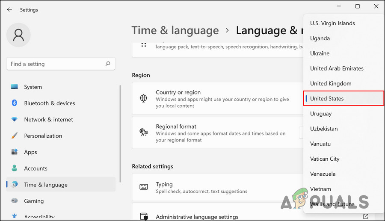Click Time & language breadcrumb link
Viewport: 385px width, 221px height.
point(175,30)
